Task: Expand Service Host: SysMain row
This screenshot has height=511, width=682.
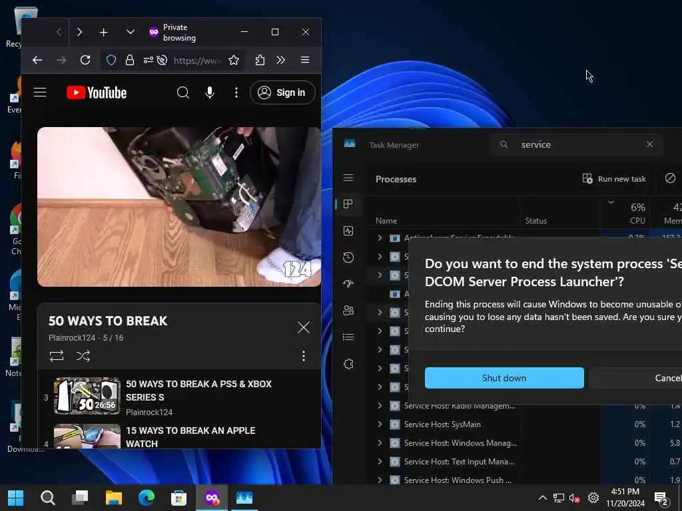Action: click(380, 424)
